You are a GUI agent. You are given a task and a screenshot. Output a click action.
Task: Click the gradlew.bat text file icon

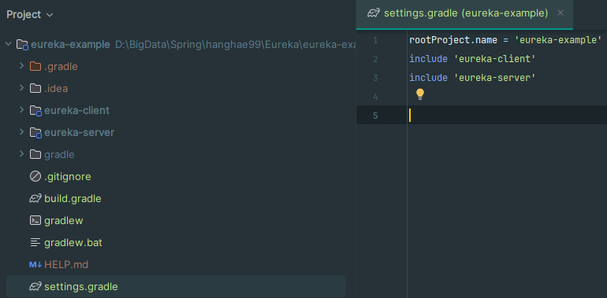35,243
